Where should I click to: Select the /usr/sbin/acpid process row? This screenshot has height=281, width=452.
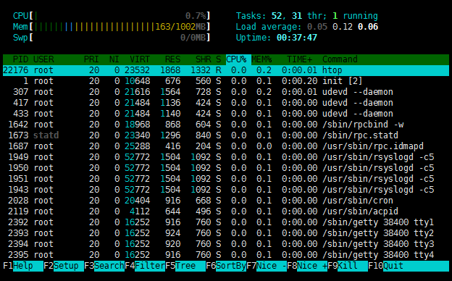[226, 211]
